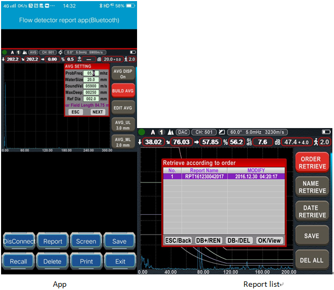The image size is (334, 290).
Task: Select the CH: 501 channel indicator on report screen
Action: coord(204,132)
